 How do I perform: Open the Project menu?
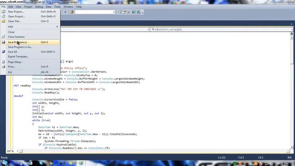coord(28,6)
